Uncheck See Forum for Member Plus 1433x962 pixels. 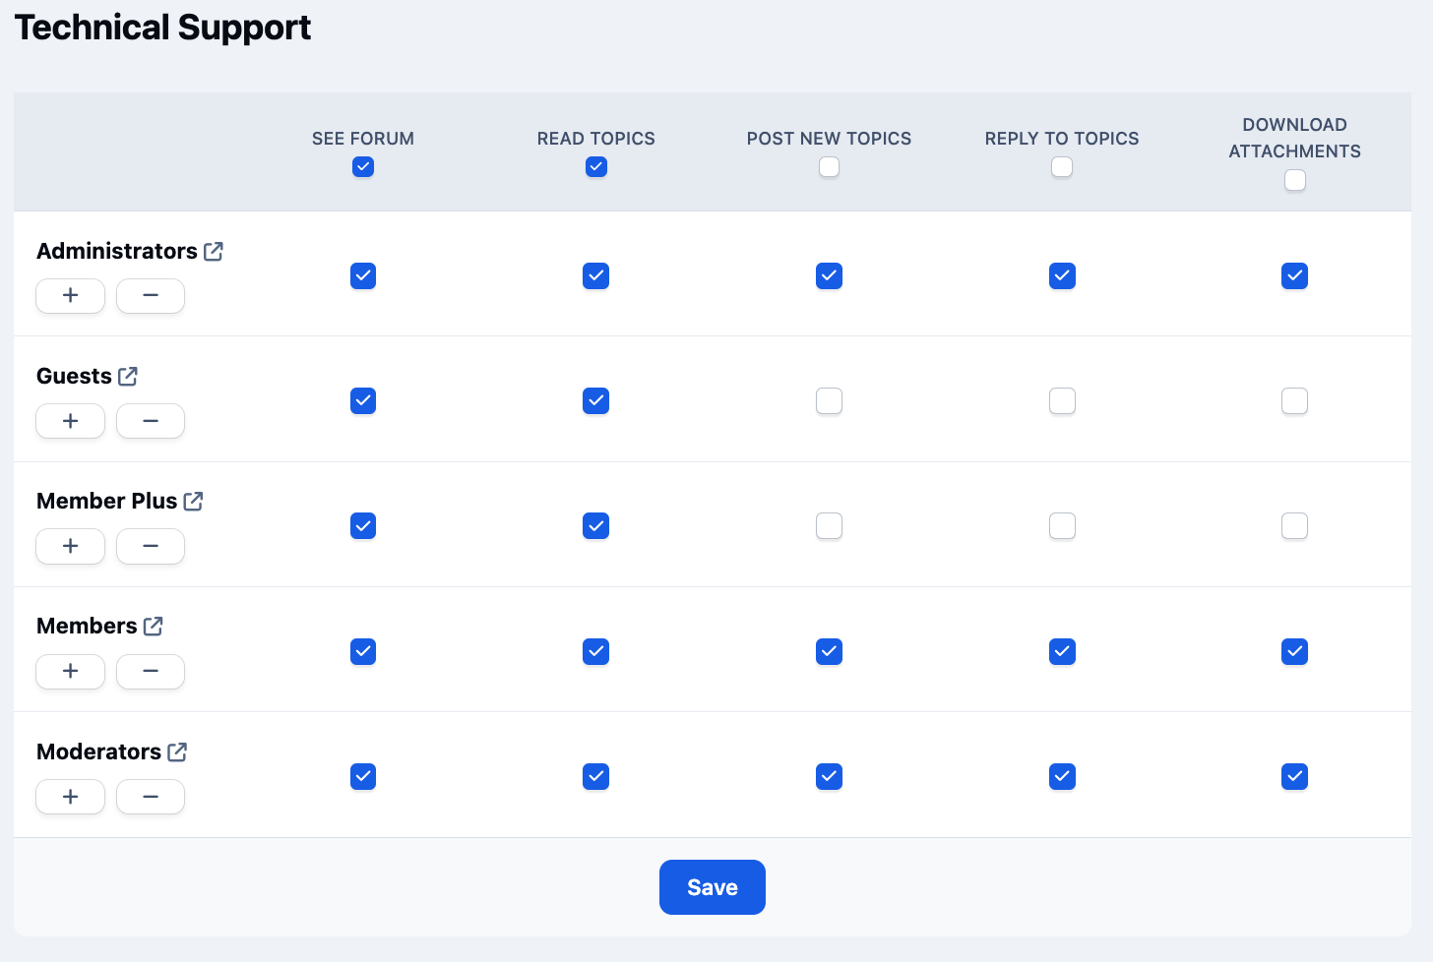pos(363,526)
